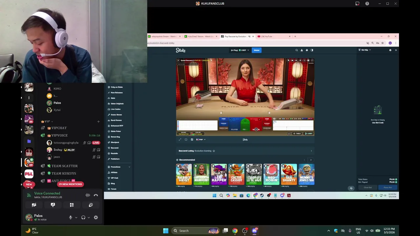This screenshot has width=420, height=236.
Task: Open Stake live support headset icon
Action: [x=351, y=188]
